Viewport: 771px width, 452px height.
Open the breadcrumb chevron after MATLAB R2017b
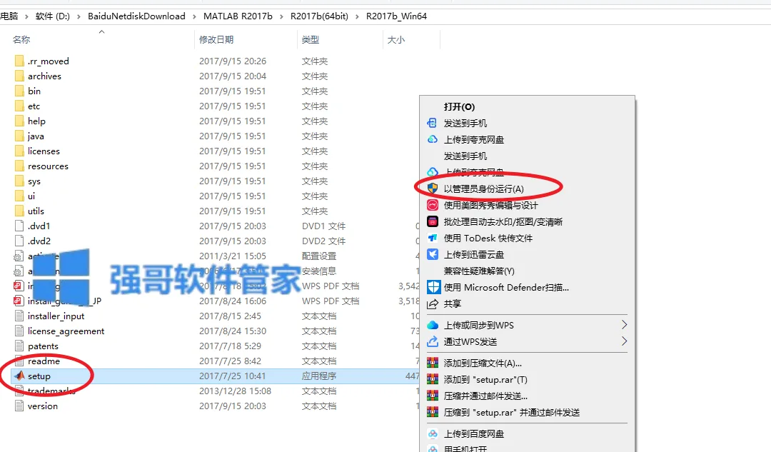tap(281, 16)
